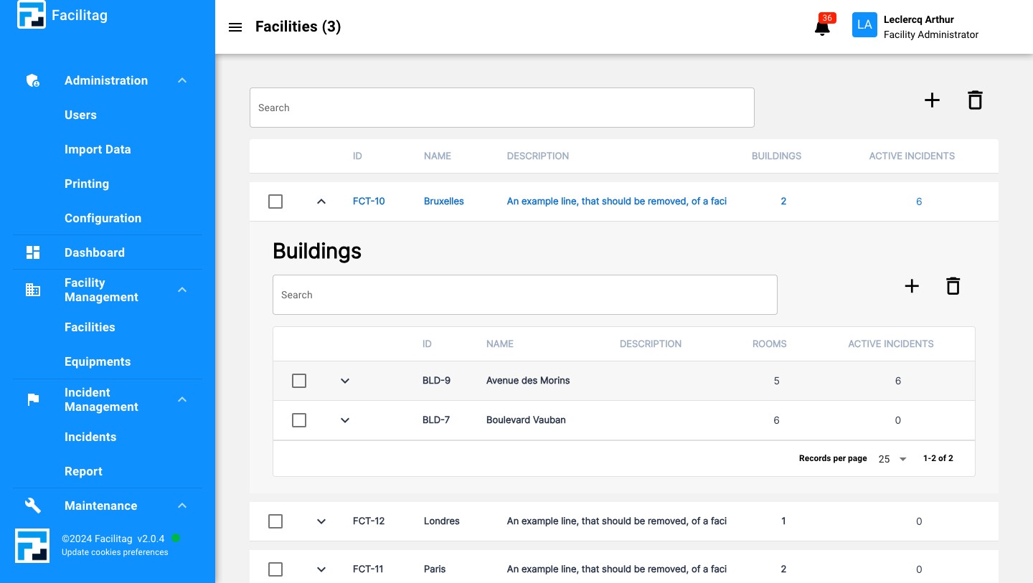The image size is (1033, 583).
Task: Open the FCT-10 facility ID link
Action: click(x=369, y=202)
